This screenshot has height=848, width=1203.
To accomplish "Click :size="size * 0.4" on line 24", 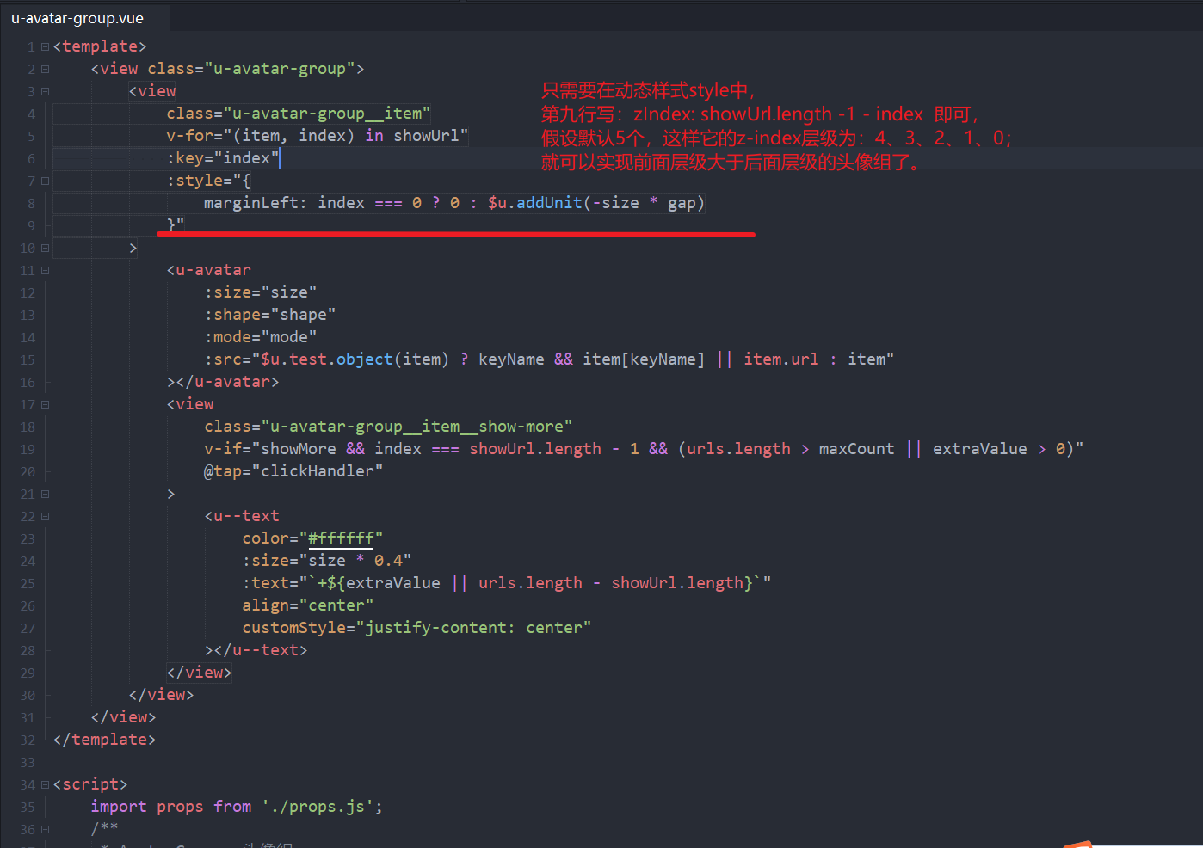I will [x=327, y=561].
